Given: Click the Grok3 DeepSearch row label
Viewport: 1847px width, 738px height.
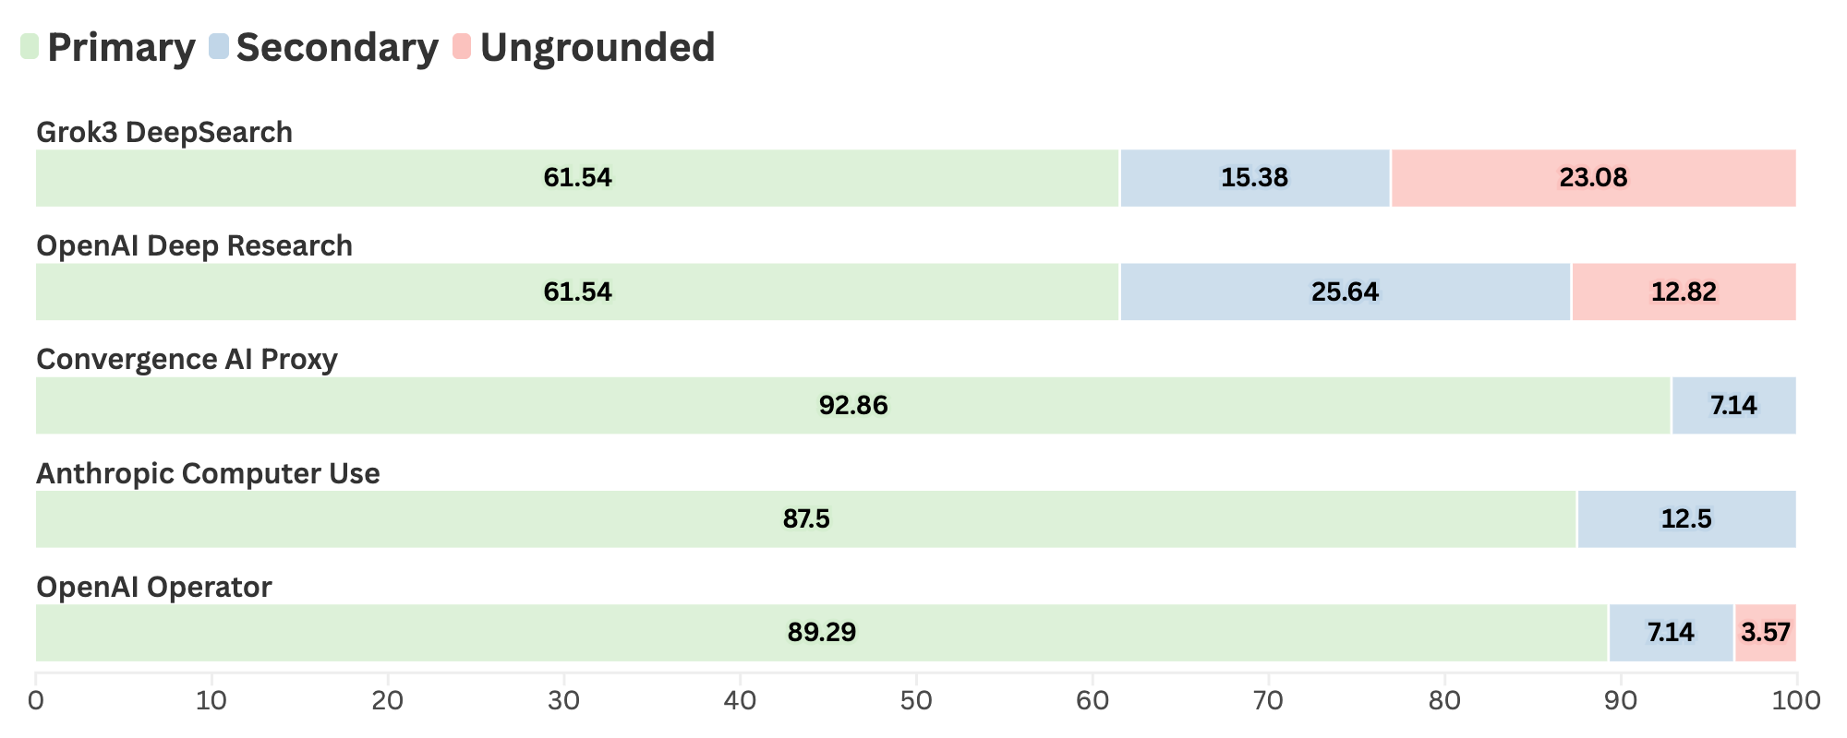Looking at the screenshot, I should click(164, 133).
